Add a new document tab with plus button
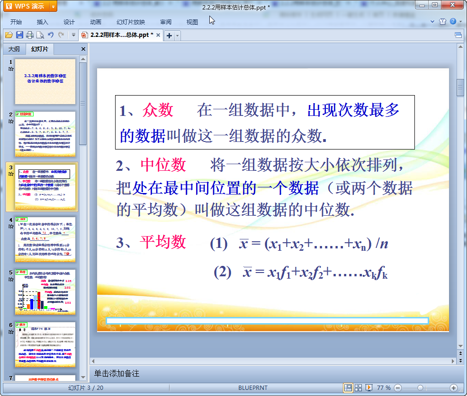 [x=169, y=35]
